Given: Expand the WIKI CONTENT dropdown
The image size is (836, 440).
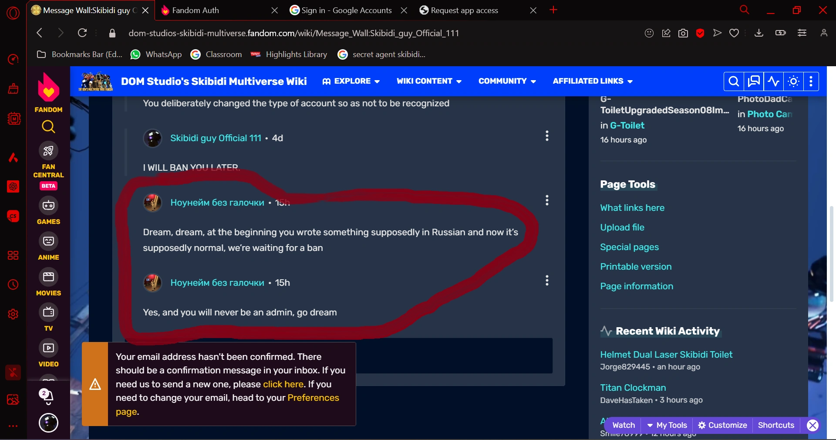Looking at the screenshot, I should pos(429,81).
